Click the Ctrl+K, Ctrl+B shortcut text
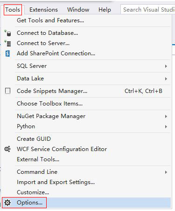175x211 pixels. tap(143, 91)
